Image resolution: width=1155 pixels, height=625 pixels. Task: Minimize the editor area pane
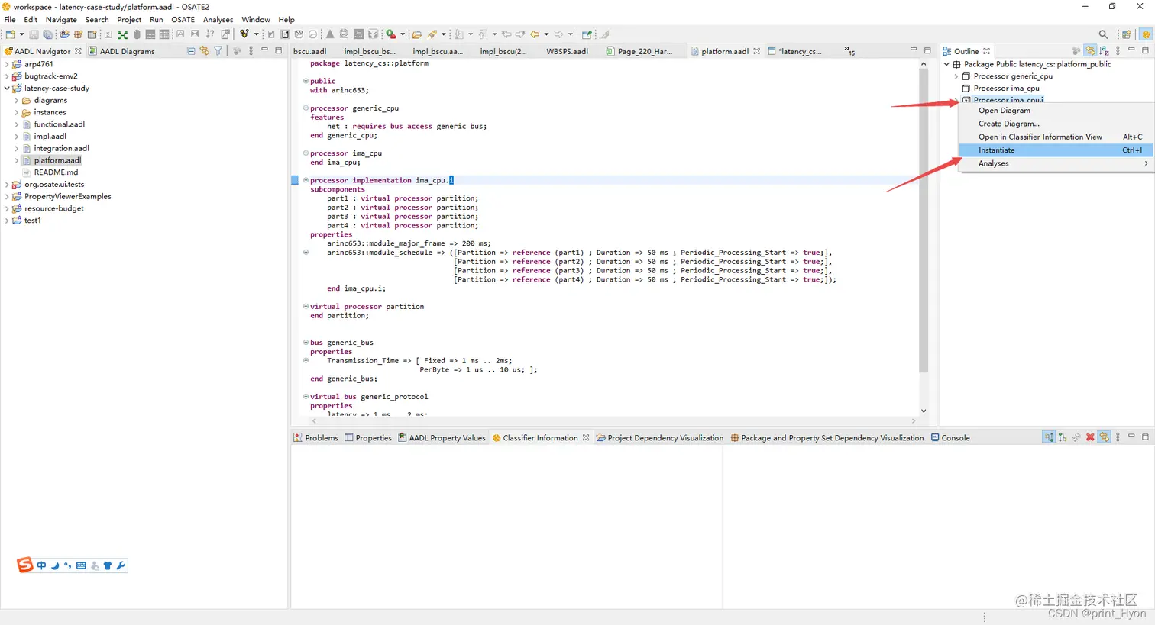(x=913, y=50)
